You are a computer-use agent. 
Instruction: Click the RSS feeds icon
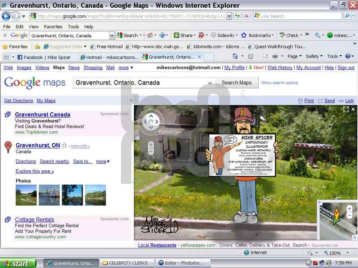coord(251,56)
